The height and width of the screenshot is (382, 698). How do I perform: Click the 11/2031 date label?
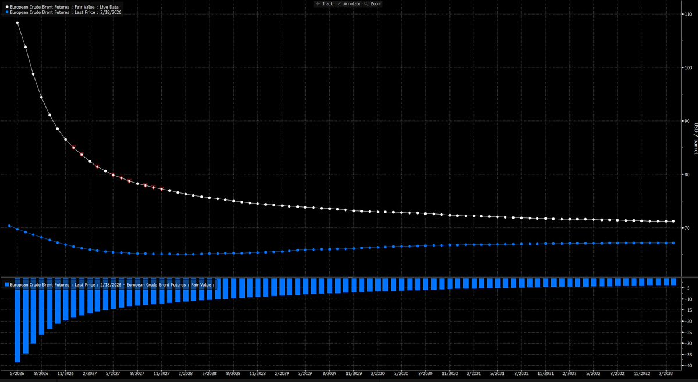(545, 374)
